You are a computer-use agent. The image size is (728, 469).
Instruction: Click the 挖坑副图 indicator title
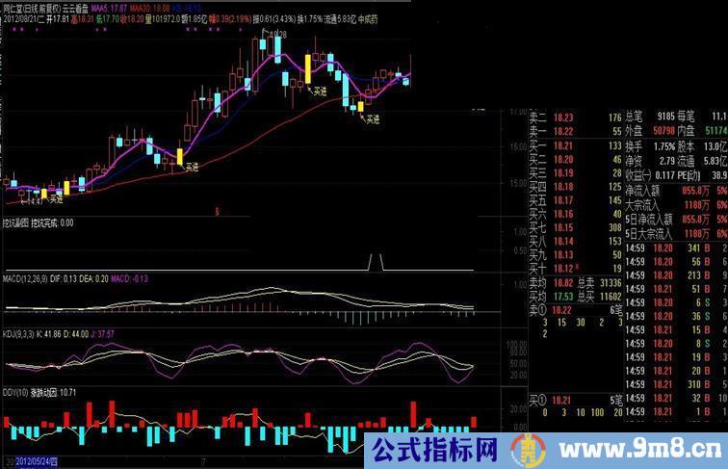click(x=15, y=222)
